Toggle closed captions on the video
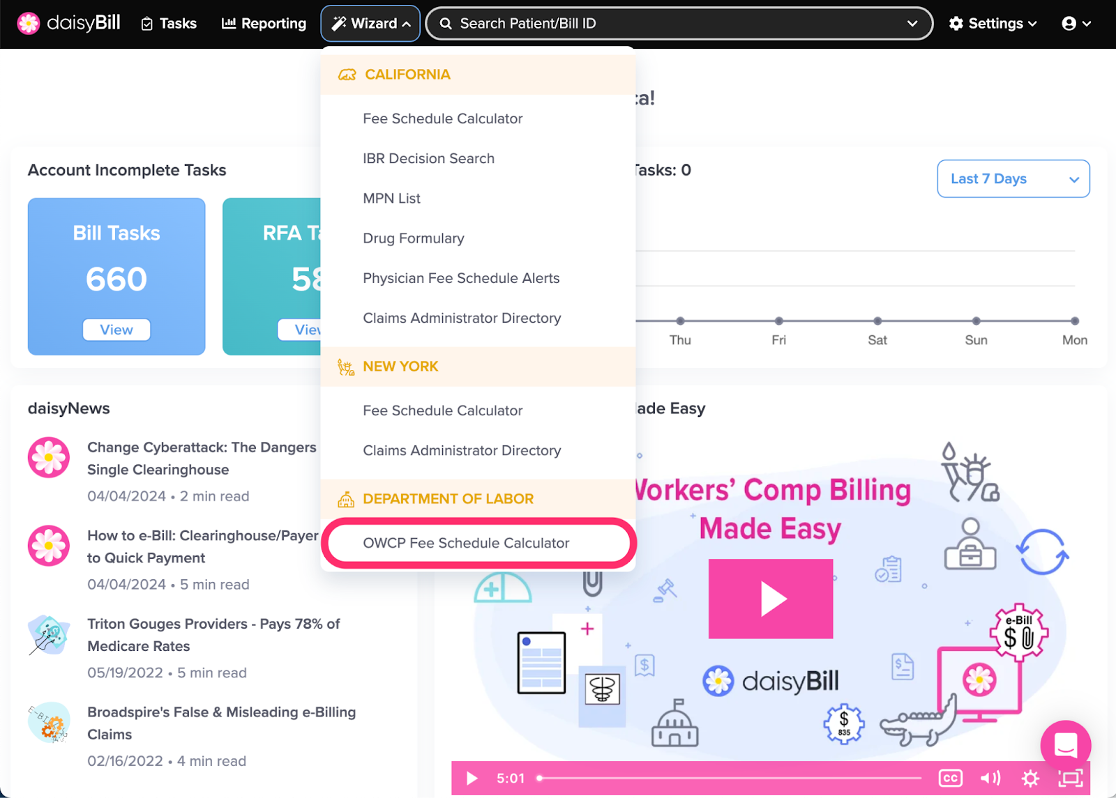The image size is (1116, 798). [951, 778]
